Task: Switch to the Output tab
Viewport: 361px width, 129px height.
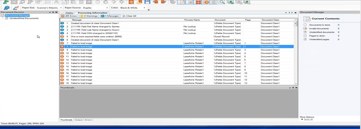Action: point(79,120)
